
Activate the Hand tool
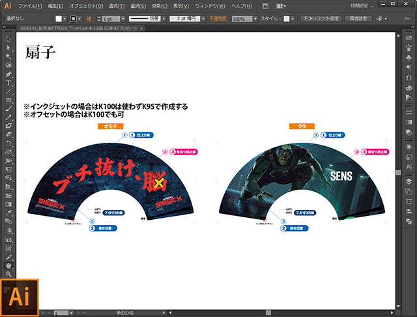click(x=8, y=265)
